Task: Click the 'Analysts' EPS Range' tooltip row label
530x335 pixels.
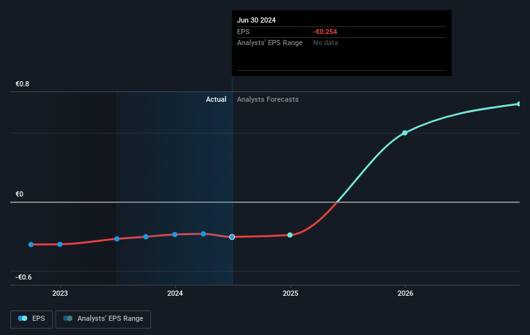Action: point(270,43)
